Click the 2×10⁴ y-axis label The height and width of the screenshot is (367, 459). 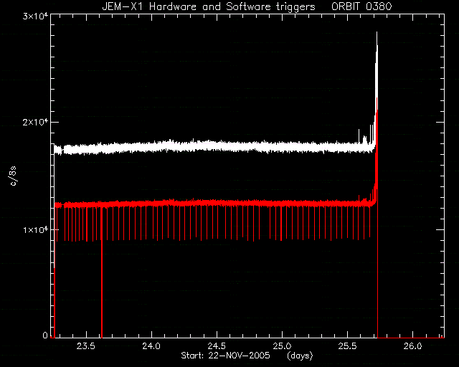[x=35, y=122]
